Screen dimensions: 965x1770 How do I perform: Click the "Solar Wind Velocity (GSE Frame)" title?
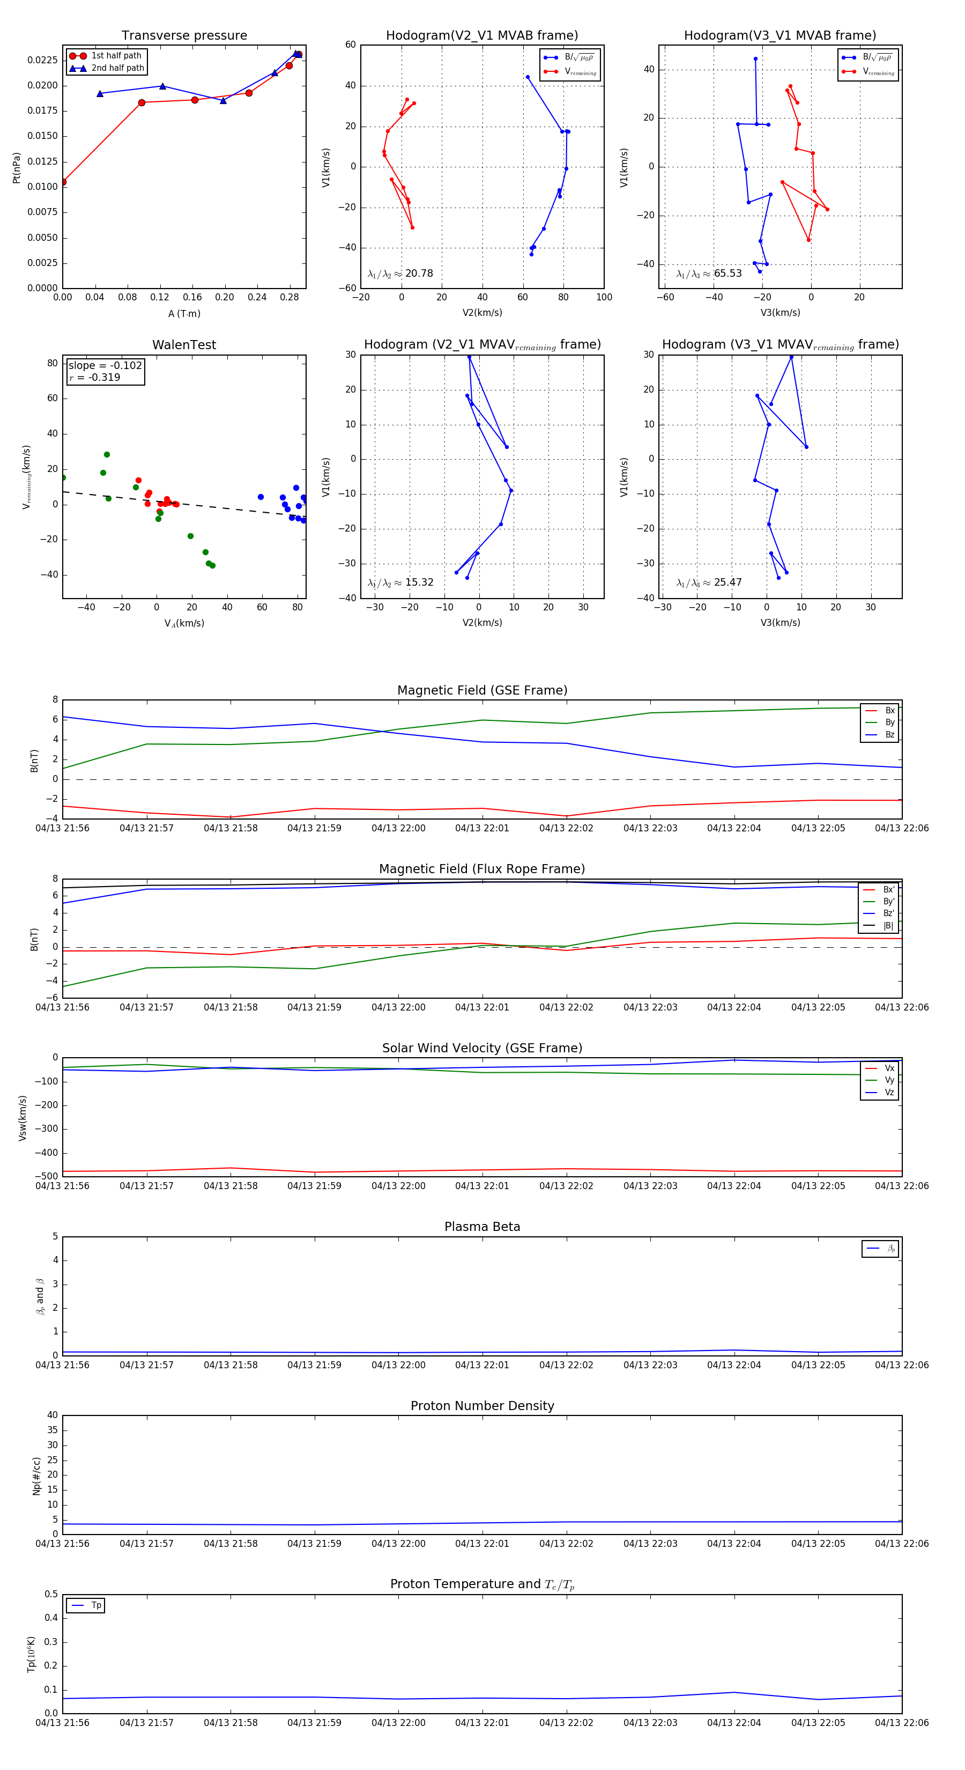coord(482,1049)
